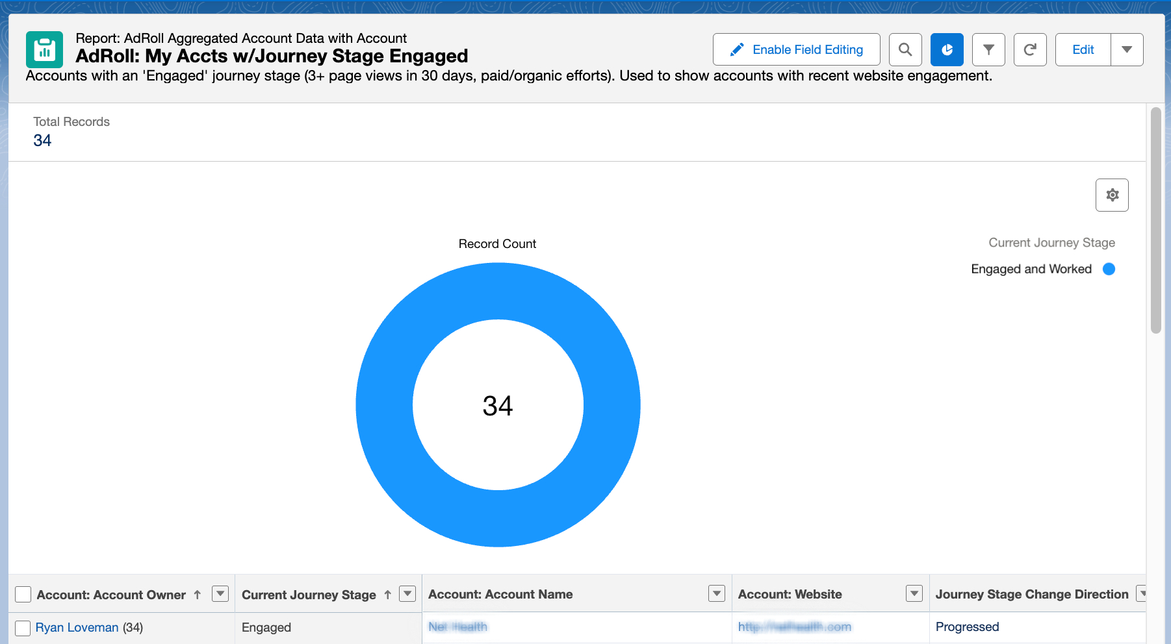The width and height of the screenshot is (1171, 644).
Task: Click the vertical scrollbar on right
Action: coord(1155,221)
